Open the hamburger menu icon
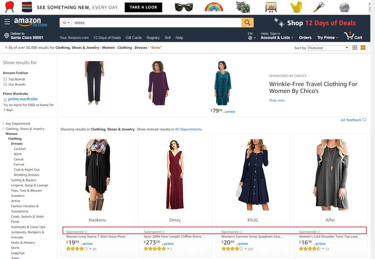The image size is (375, 259). (7, 22)
